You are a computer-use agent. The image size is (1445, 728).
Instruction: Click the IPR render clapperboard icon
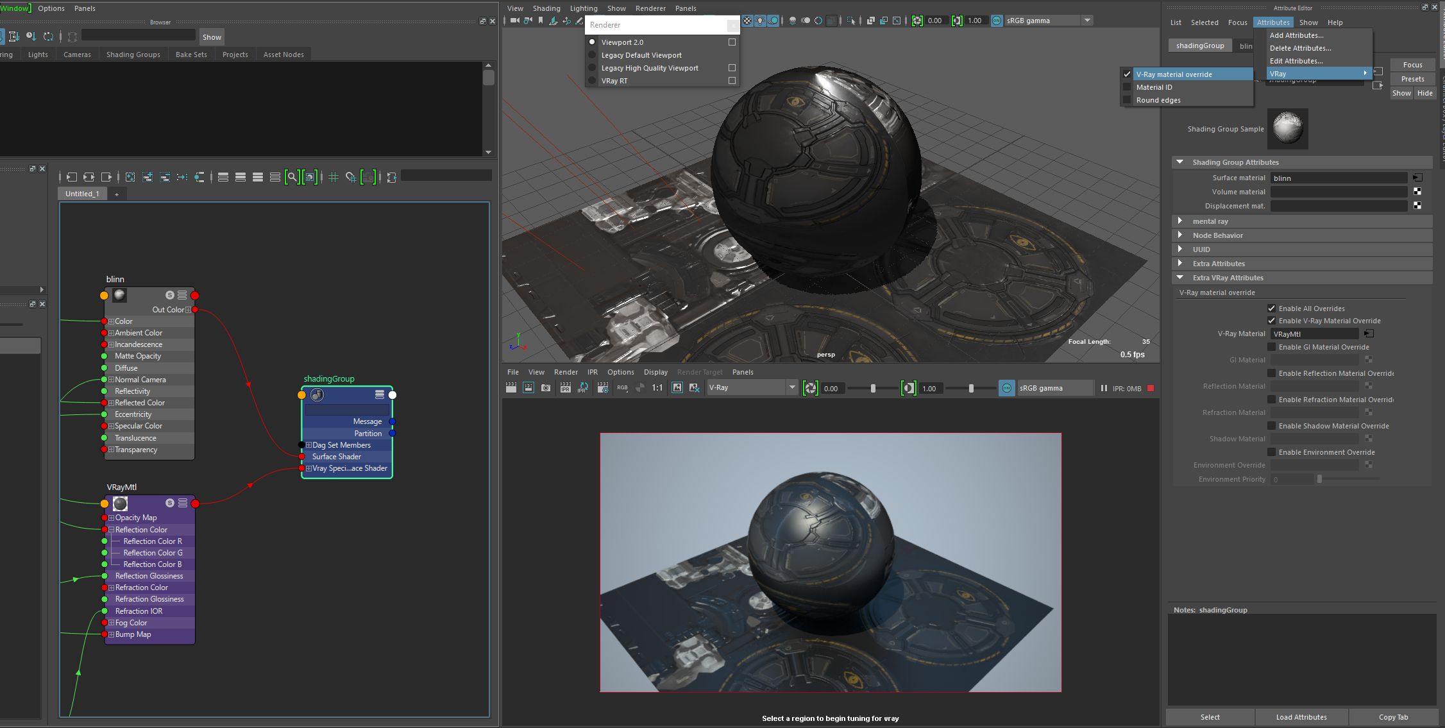point(565,388)
